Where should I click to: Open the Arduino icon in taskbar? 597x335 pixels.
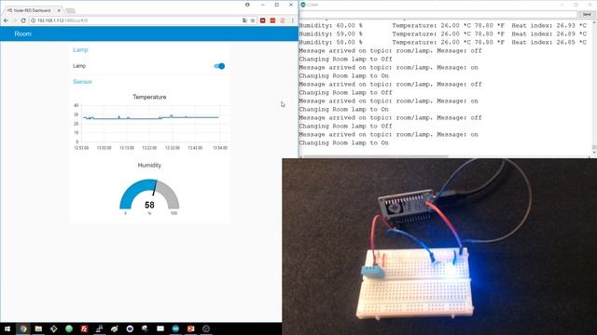175,328
